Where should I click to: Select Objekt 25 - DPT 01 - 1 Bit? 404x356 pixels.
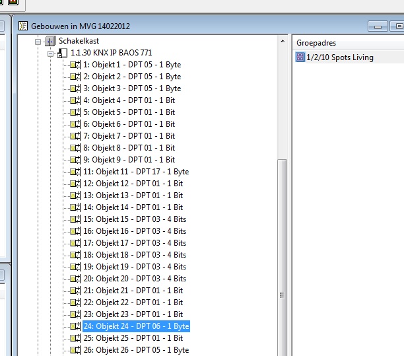[x=133, y=338]
